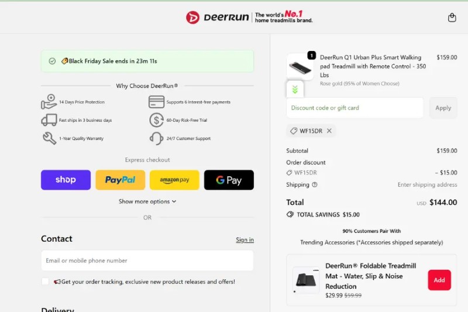Click the Enter shipping address text

click(428, 185)
